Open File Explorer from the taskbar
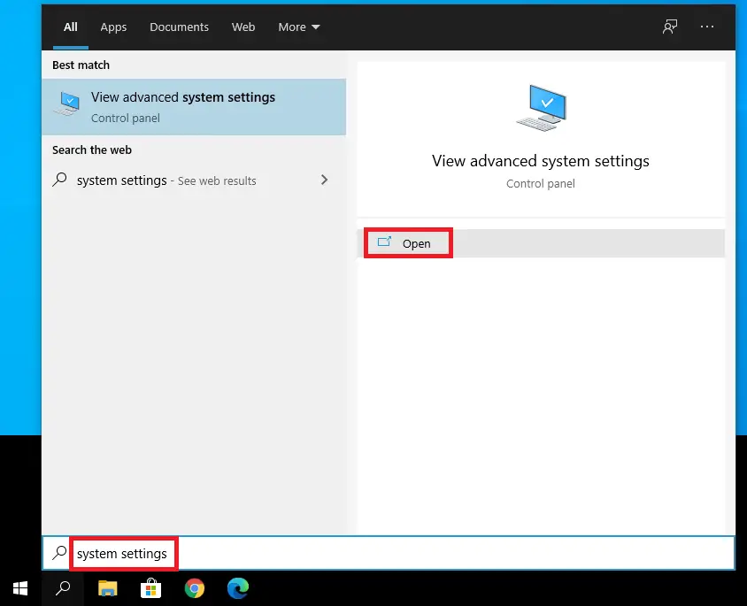Screen dimensions: 747x606 [108, 588]
